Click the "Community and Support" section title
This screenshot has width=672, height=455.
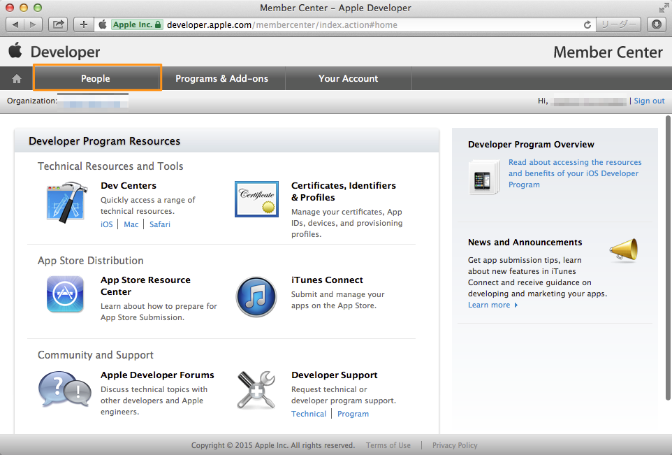pos(96,355)
